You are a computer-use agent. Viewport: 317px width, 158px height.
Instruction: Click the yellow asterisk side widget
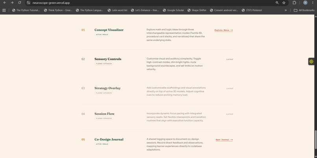311,62
